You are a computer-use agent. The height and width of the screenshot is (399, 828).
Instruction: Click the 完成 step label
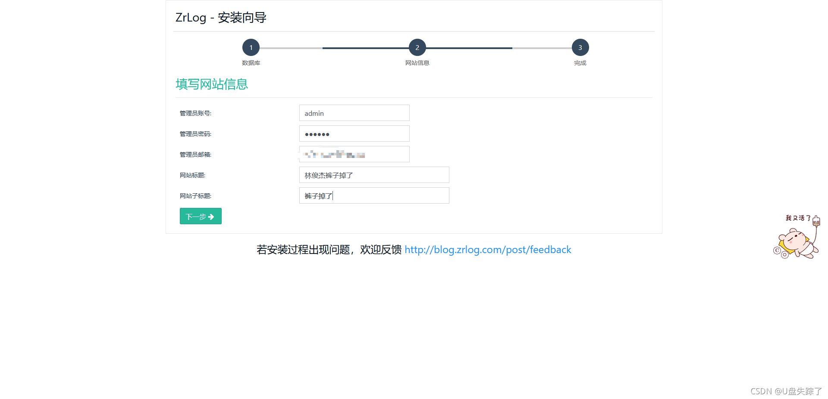pyautogui.click(x=580, y=63)
